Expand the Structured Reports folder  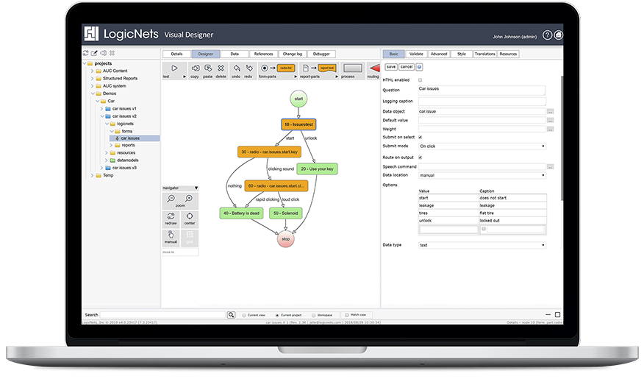pyautogui.click(x=92, y=78)
